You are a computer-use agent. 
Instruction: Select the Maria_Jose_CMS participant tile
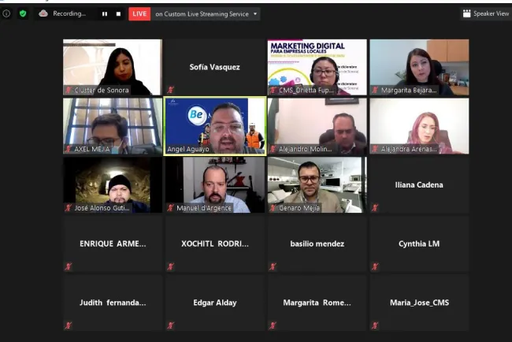click(419, 302)
